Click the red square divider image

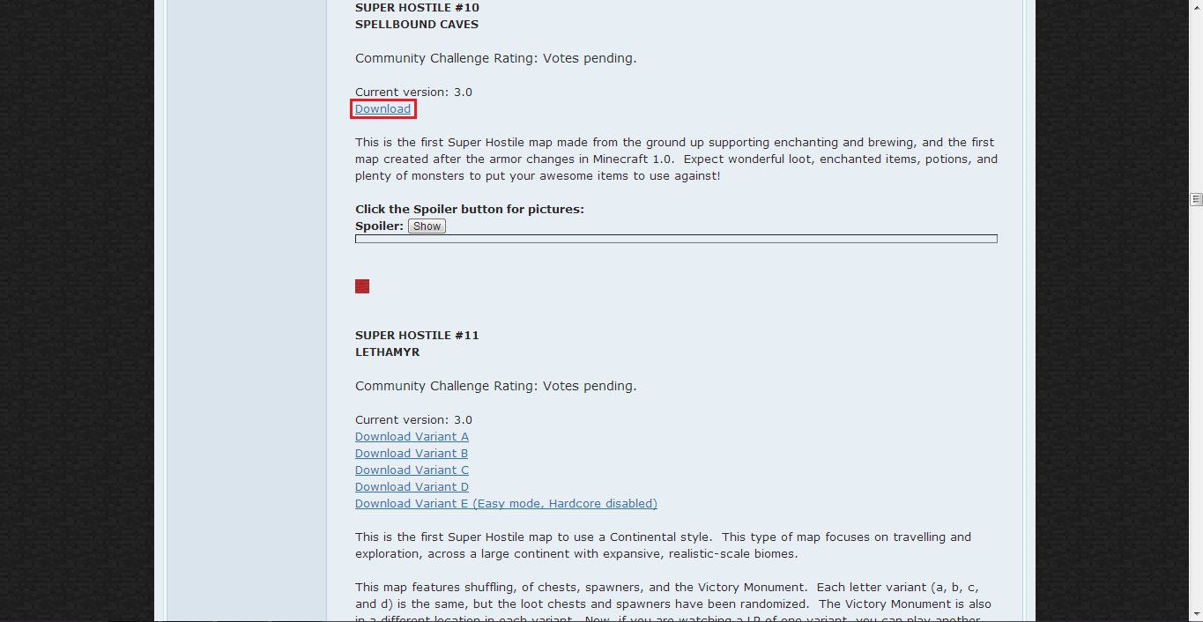362,286
